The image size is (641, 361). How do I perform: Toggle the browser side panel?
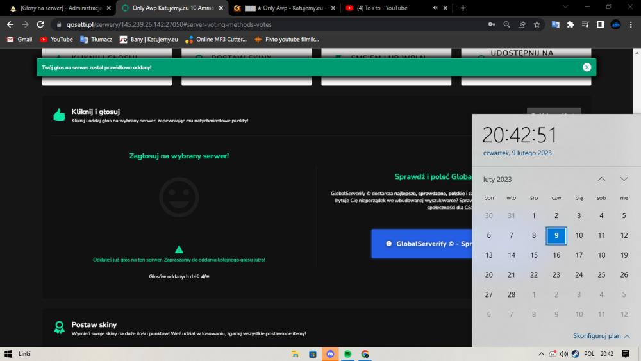coord(601,24)
